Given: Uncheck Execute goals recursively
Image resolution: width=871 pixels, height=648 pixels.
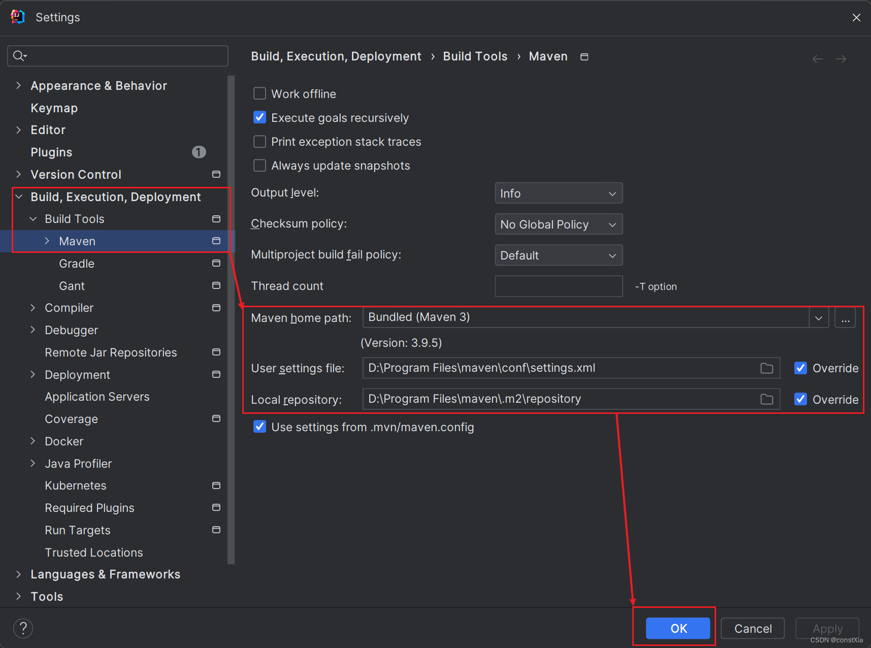Looking at the screenshot, I should click(x=260, y=117).
